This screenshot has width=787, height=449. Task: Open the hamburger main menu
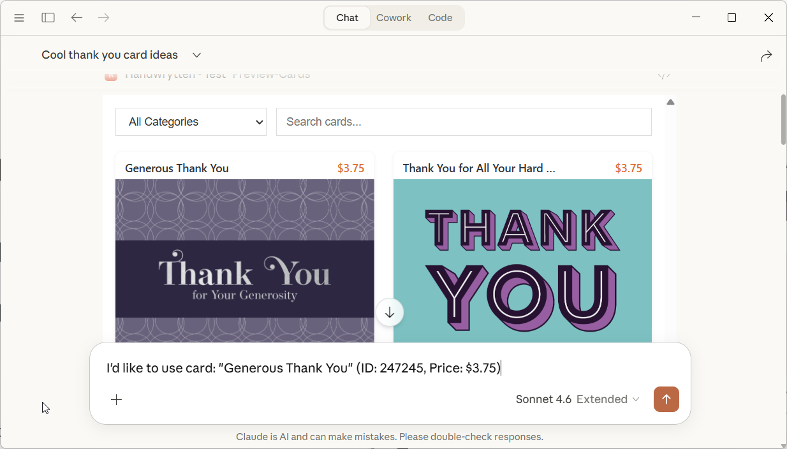click(19, 18)
